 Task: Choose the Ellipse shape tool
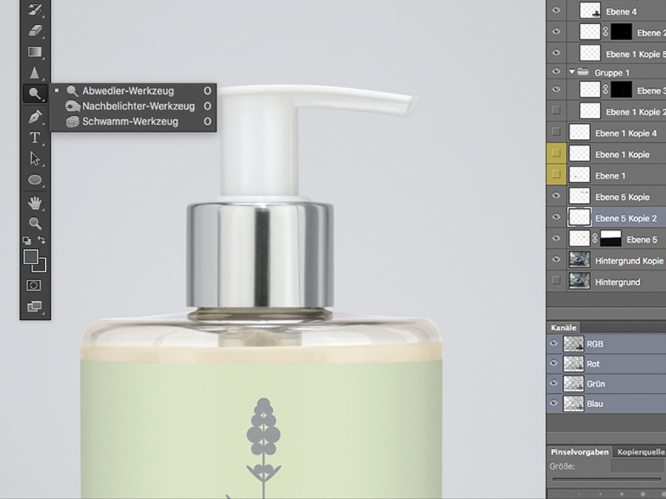[35, 180]
